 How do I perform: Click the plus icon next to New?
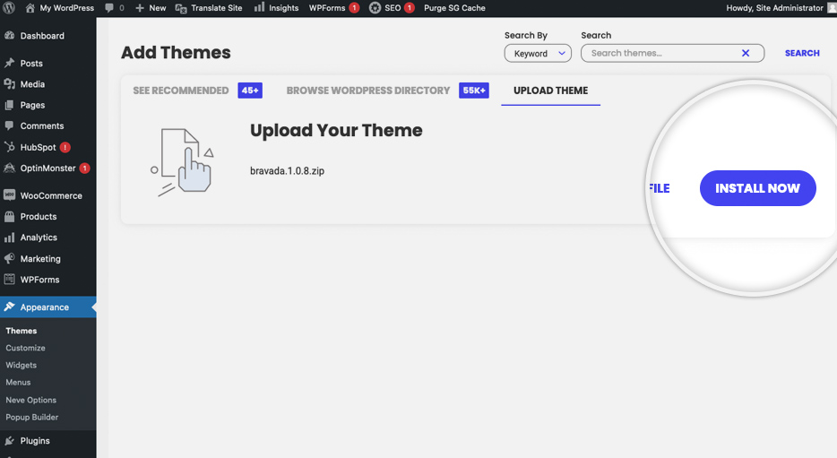click(x=140, y=8)
